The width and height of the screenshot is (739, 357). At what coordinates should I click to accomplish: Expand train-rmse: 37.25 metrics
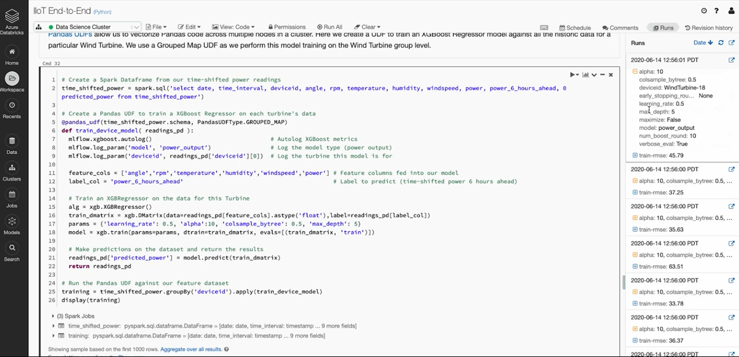coord(635,192)
